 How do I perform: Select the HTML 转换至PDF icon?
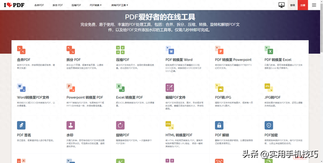pyautogui.click(x=170, y=125)
